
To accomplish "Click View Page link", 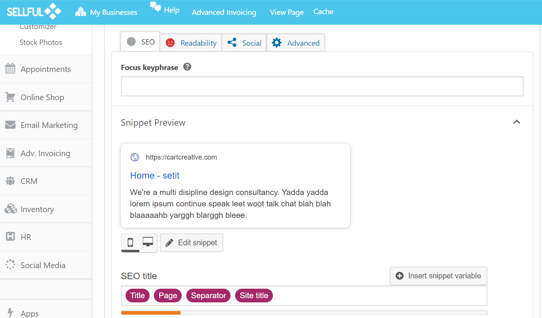I will click(287, 12).
